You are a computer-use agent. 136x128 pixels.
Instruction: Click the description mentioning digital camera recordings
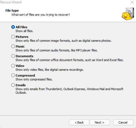click(x=50, y=70)
